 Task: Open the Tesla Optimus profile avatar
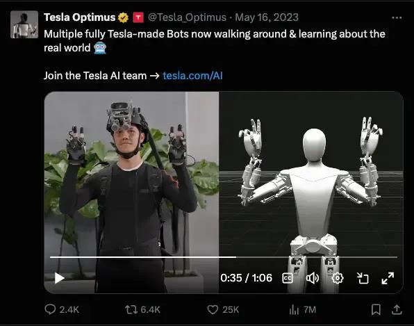click(x=24, y=24)
